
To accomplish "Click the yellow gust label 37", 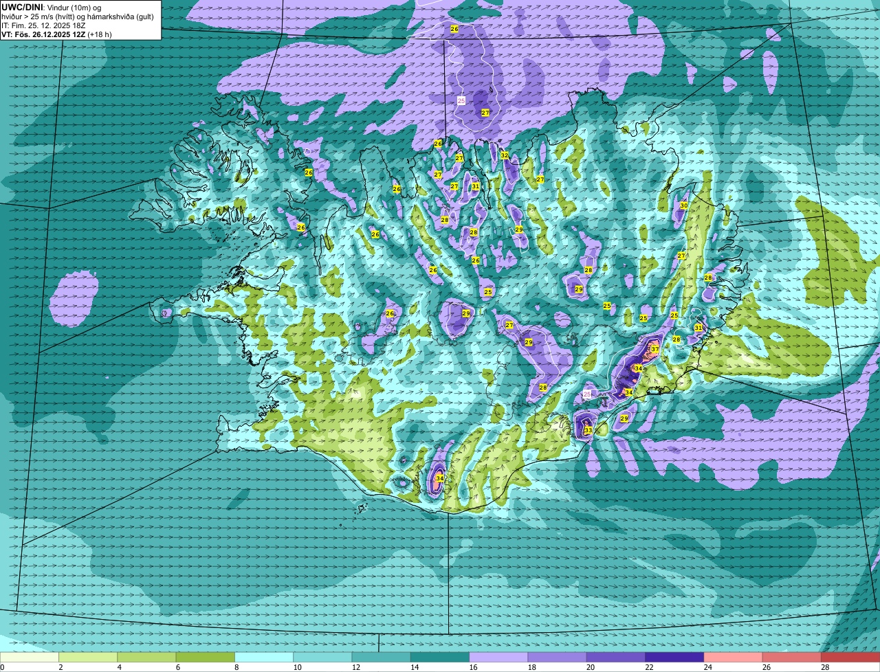I will coord(655,349).
